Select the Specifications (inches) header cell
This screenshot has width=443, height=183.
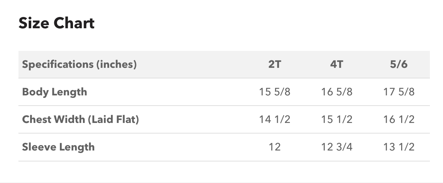(x=79, y=65)
